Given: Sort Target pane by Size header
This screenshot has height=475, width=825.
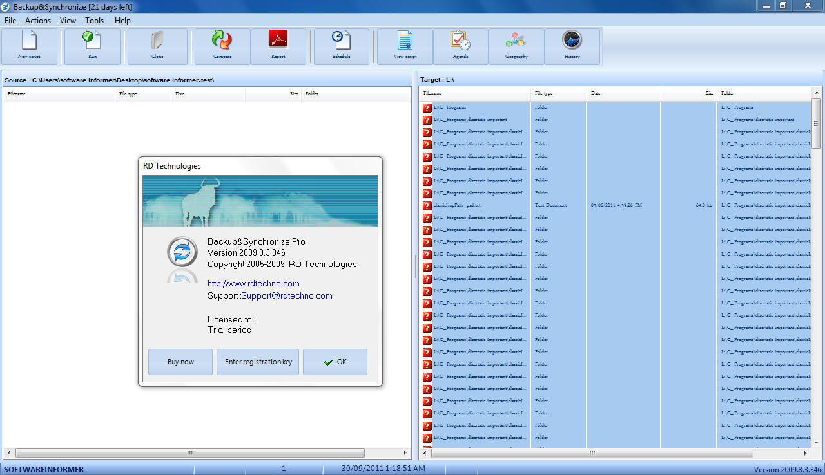Looking at the screenshot, I should pyautogui.click(x=689, y=93).
